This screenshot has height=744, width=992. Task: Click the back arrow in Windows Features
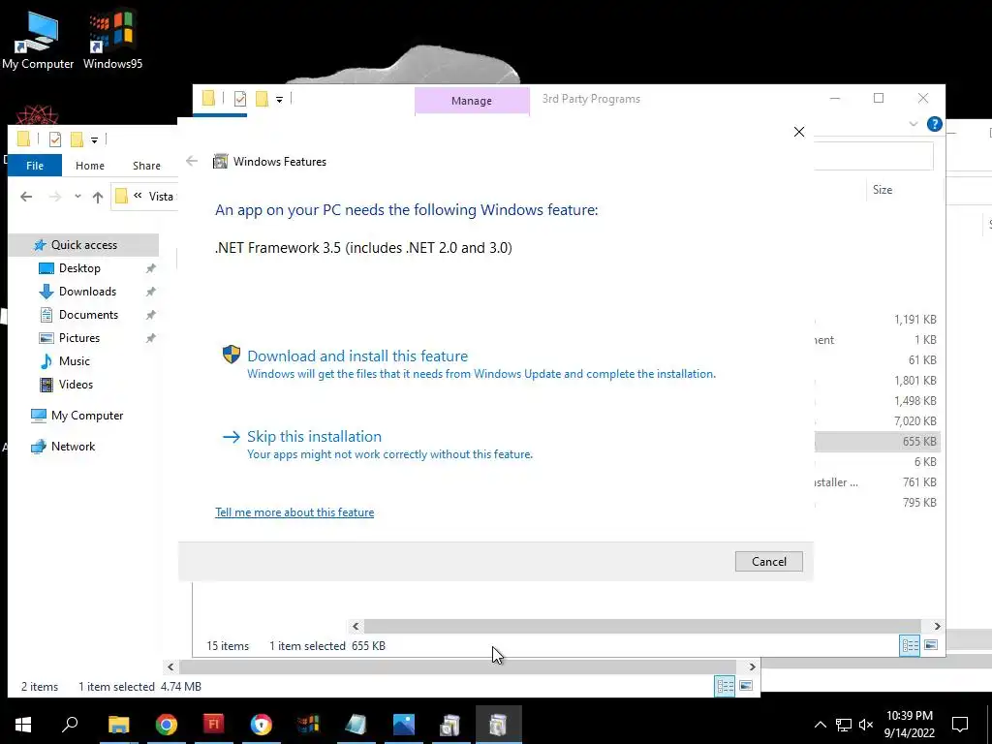click(x=192, y=162)
